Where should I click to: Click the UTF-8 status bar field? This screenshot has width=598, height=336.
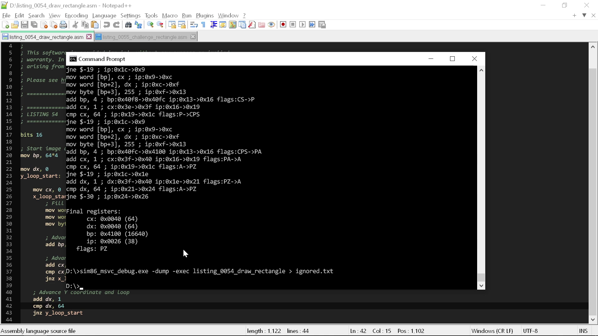(x=531, y=331)
